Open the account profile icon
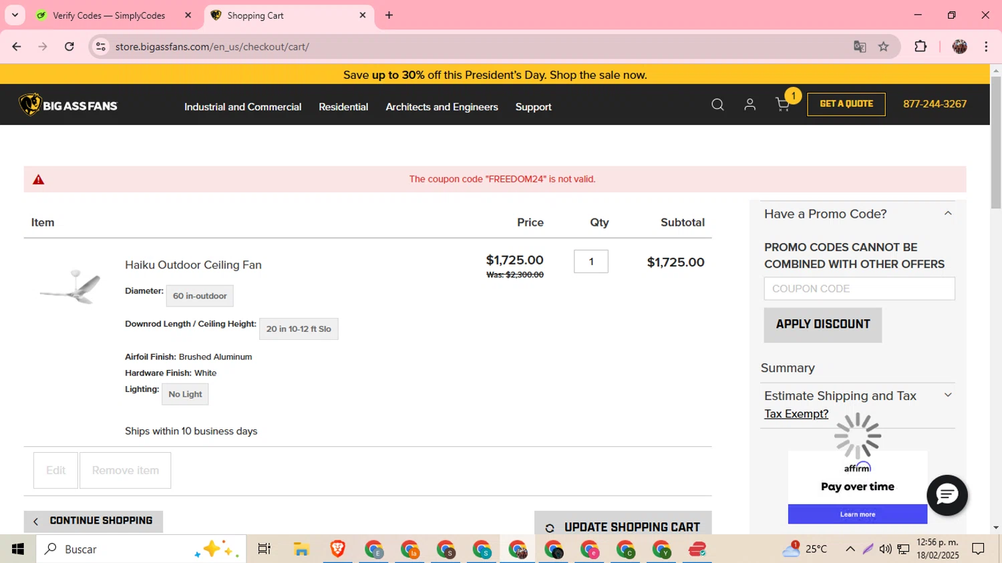The image size is (1002, 563). 749,104
